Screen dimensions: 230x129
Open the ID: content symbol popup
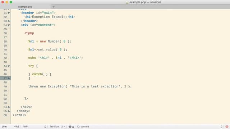tap(83, 126)
